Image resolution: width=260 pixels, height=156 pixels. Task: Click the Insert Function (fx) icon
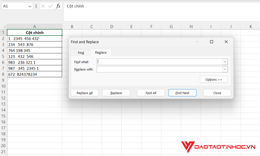[x=58, y=6]
